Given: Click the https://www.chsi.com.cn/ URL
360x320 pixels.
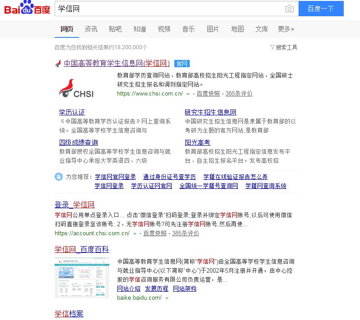Looking at the screenshot, I should click(150, 93).
